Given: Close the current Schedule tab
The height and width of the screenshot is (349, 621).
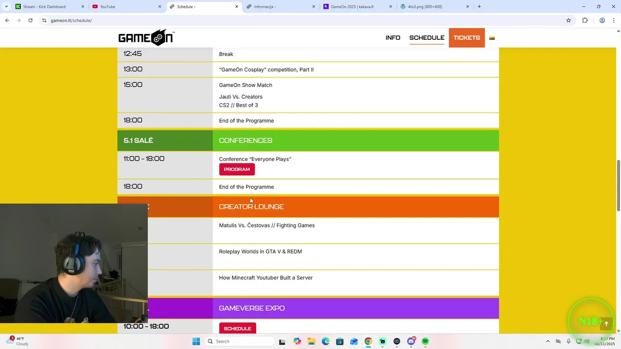Looking at the screenshot, I should tap(237, 7).
